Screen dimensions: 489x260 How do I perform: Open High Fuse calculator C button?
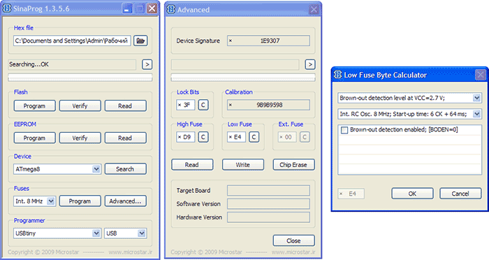(203, 137)
